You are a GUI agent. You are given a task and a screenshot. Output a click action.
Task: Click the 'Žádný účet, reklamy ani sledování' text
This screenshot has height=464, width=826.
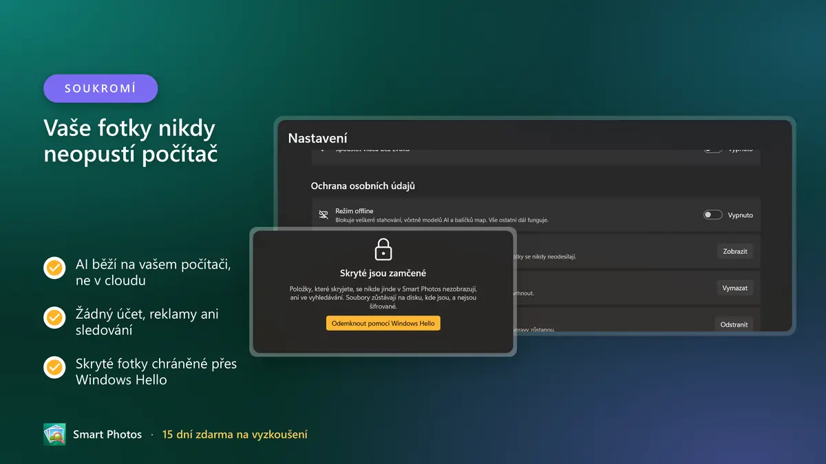[147, 322]
